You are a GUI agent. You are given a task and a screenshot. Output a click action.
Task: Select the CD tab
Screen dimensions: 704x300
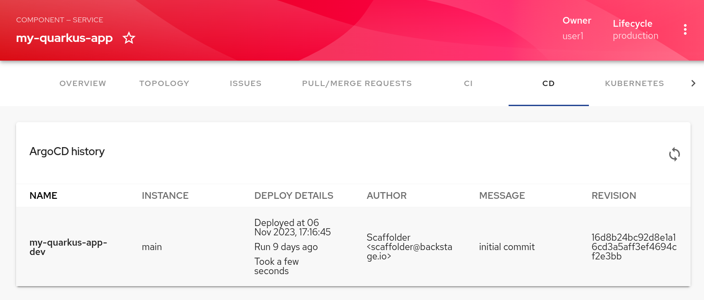[x=549, y=83]
